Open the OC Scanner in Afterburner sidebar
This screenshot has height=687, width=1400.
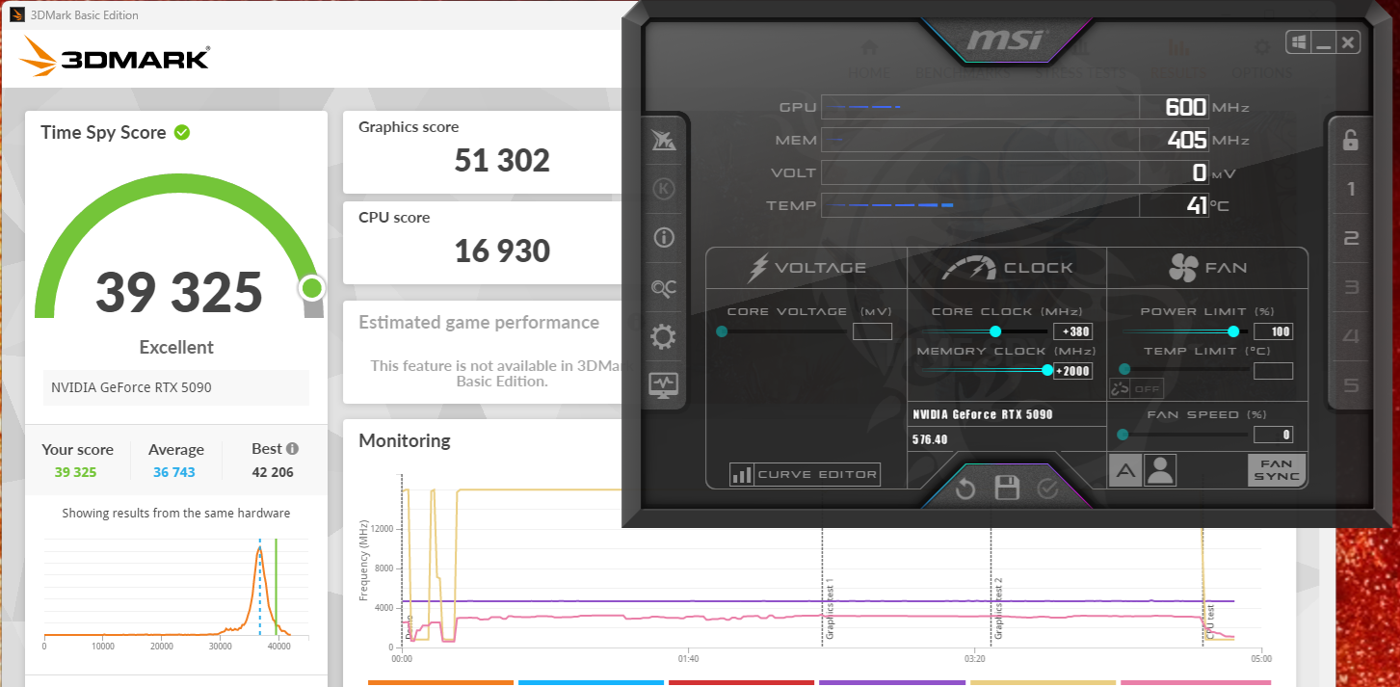coord(664,287)
